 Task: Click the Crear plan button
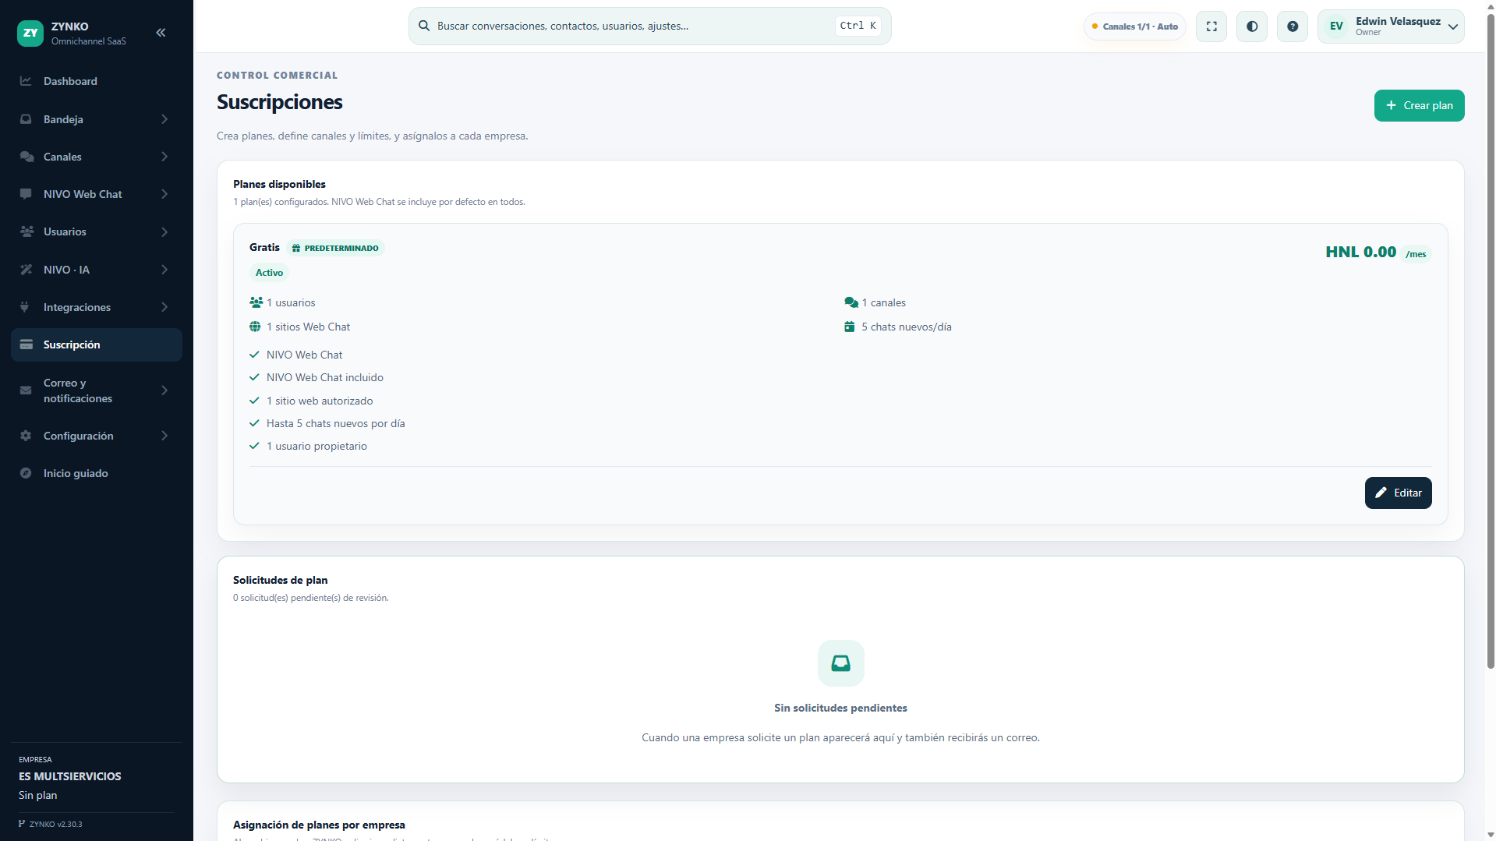(x=1419, y=105)
